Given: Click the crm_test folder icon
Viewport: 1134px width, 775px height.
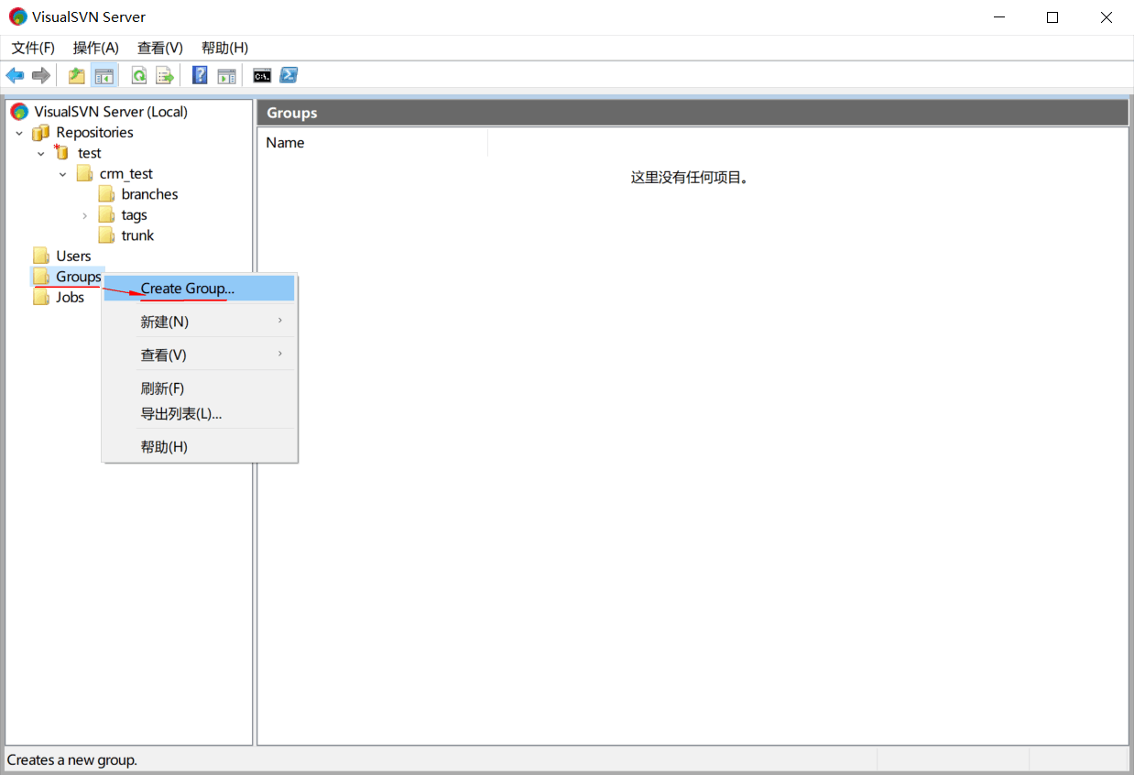Looking at the screenshot, I should point(85,174).
